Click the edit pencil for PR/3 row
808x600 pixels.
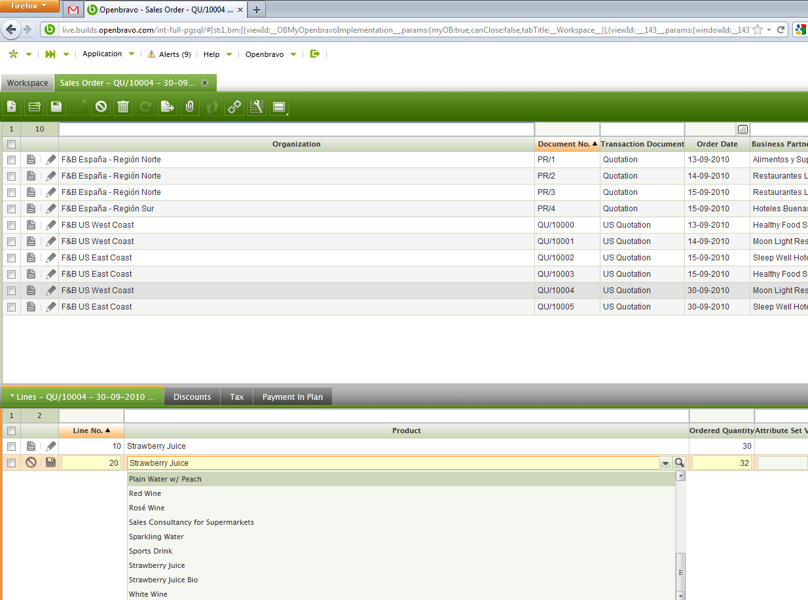click(51, 192)
